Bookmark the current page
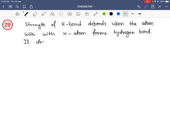 [x=24, y=7]
